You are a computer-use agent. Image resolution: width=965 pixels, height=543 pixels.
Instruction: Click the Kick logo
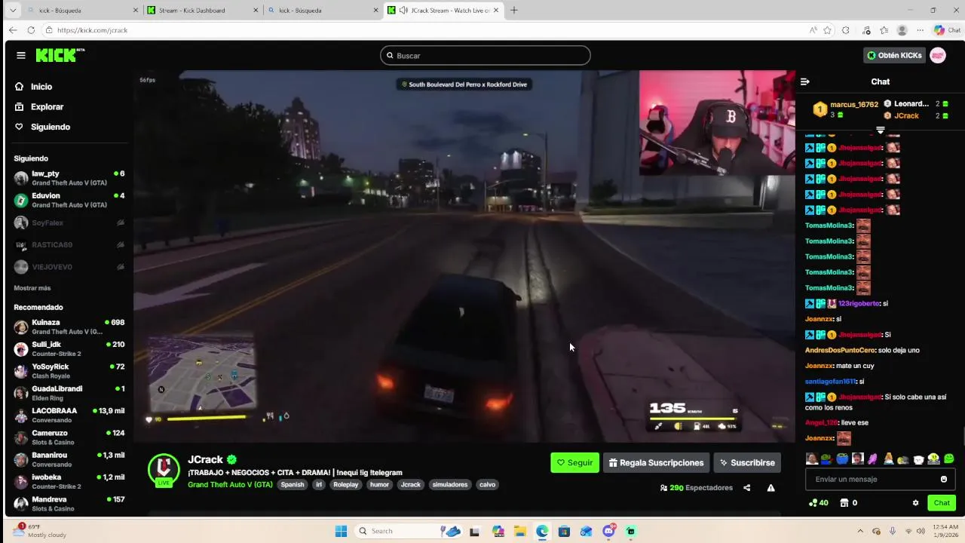[60, 55]
